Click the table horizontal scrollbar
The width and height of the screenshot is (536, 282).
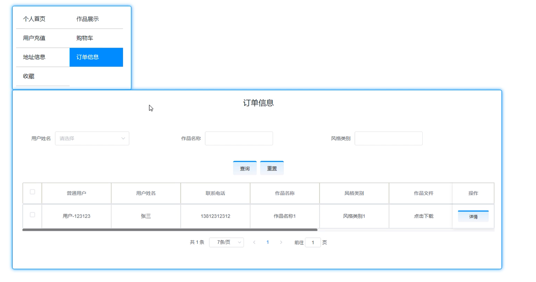(170, 230)
